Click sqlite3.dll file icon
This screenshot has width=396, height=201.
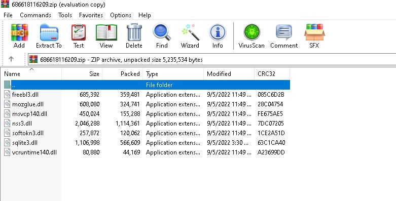pyautogui.click(x=7, y=142)
